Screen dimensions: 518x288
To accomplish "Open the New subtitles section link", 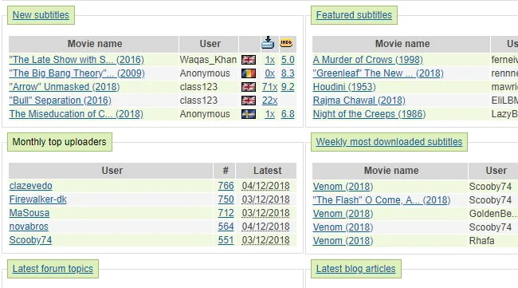I will point(41,15).
